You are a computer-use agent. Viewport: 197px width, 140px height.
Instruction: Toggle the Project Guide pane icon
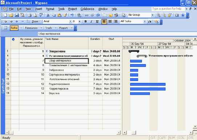(6, 28)
